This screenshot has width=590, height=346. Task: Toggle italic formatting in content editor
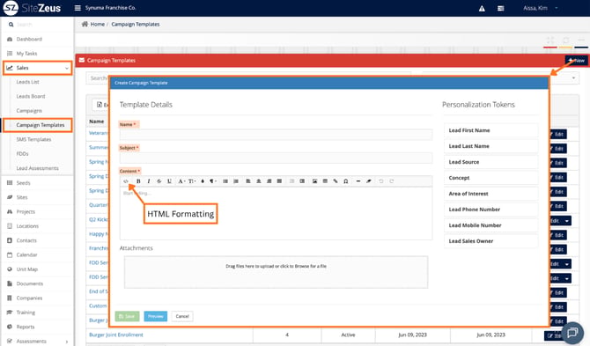(x=149, y=181)
